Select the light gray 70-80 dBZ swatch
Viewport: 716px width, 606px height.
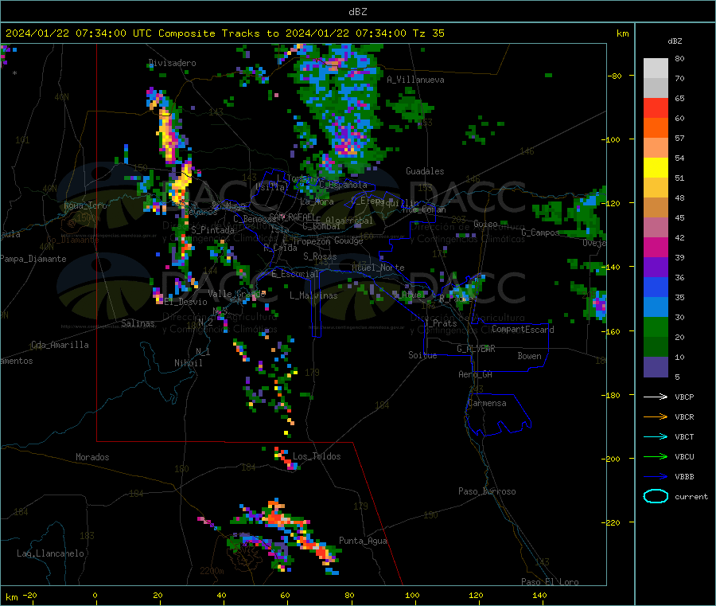[x=656, y=68]
